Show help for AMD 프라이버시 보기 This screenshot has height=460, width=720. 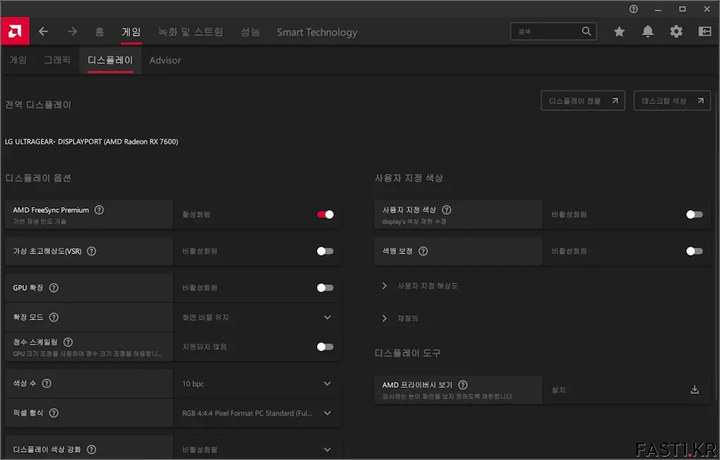point(463,384)
